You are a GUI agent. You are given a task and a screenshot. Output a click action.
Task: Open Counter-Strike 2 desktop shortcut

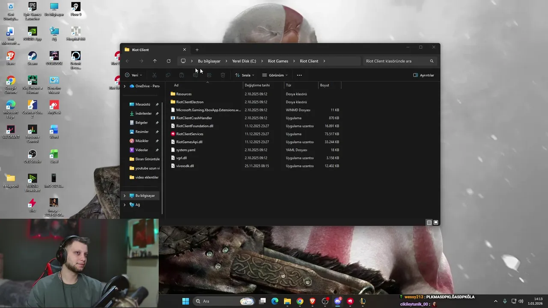pos(32,109)
